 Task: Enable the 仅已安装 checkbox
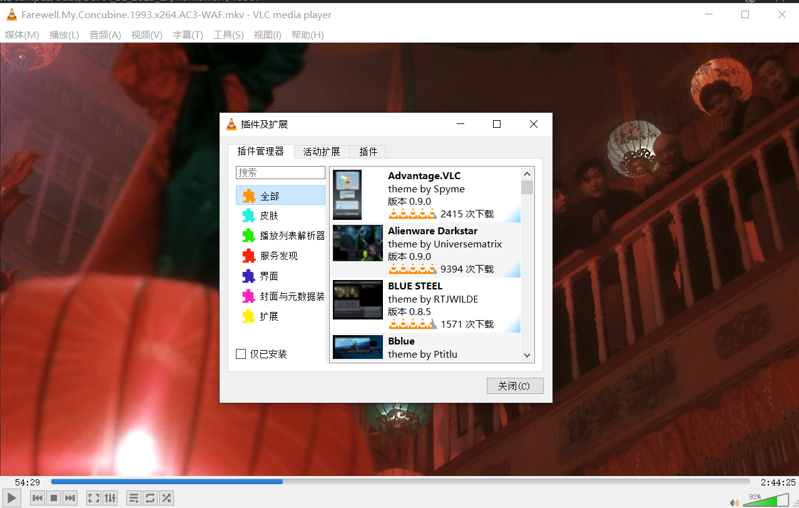pos(241,355)
